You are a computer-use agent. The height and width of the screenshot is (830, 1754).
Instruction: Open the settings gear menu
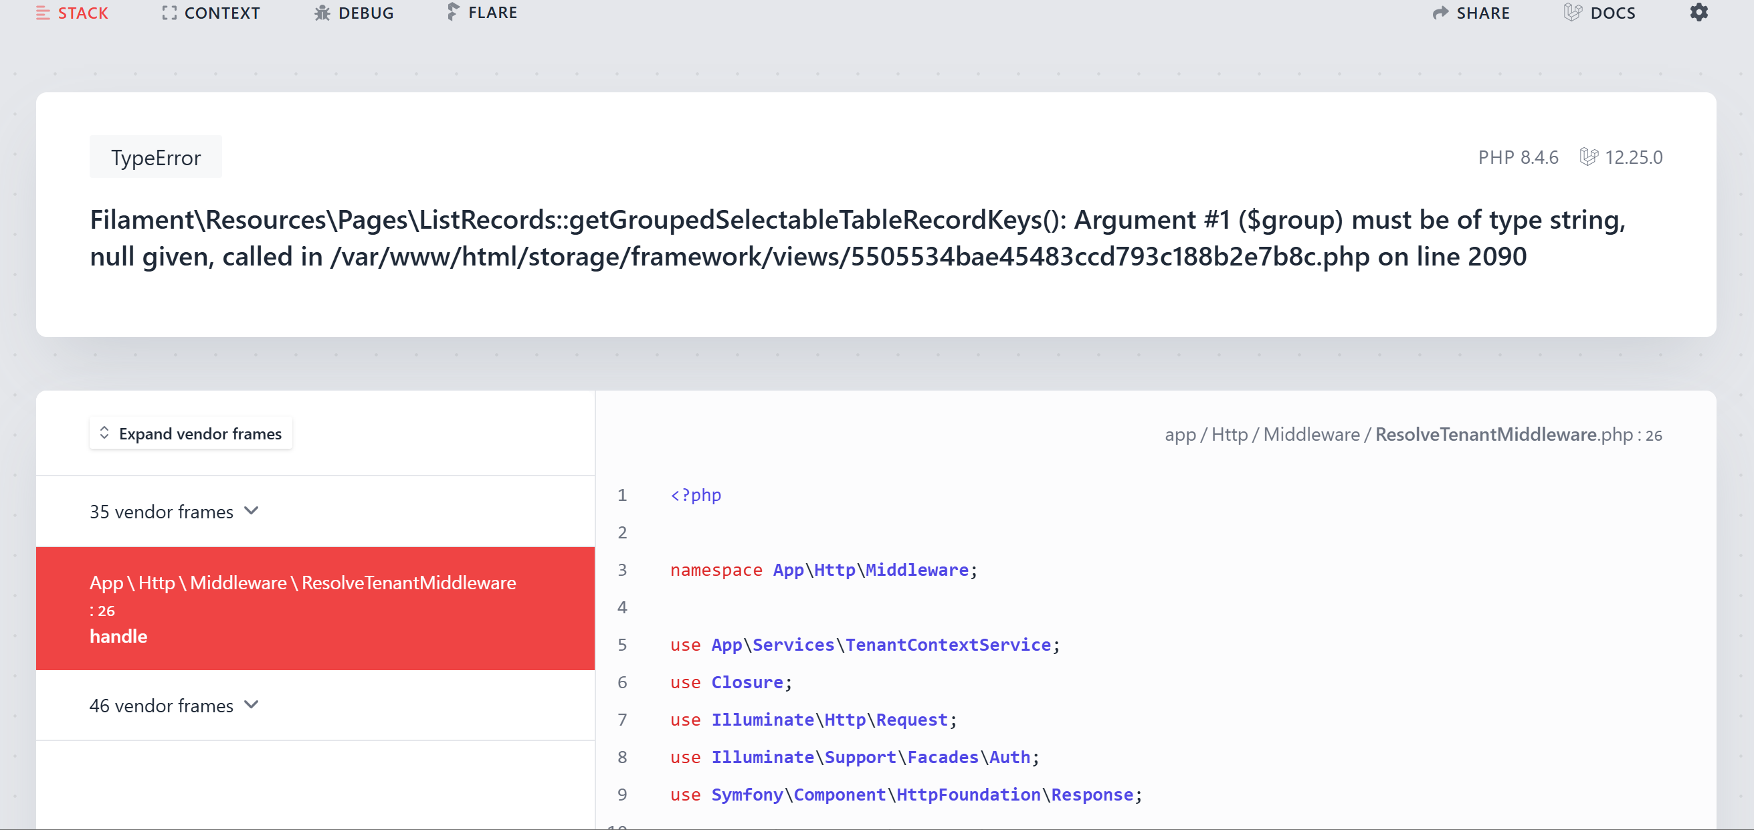1698,12
